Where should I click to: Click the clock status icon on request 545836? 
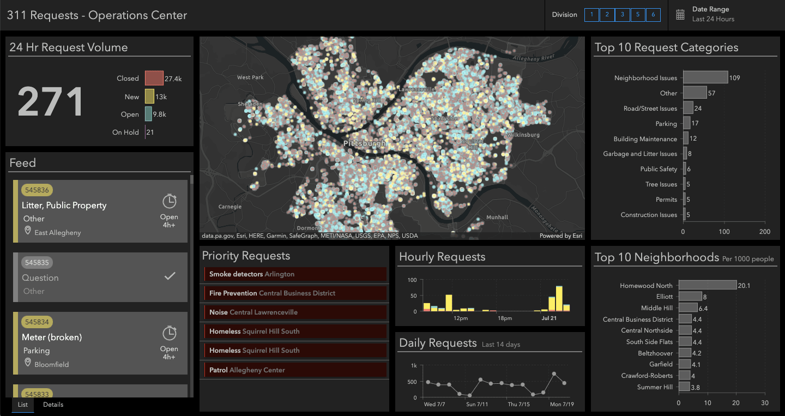[169, 201]
